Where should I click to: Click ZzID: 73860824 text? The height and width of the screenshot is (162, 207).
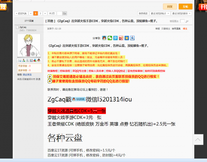[28, 30]
